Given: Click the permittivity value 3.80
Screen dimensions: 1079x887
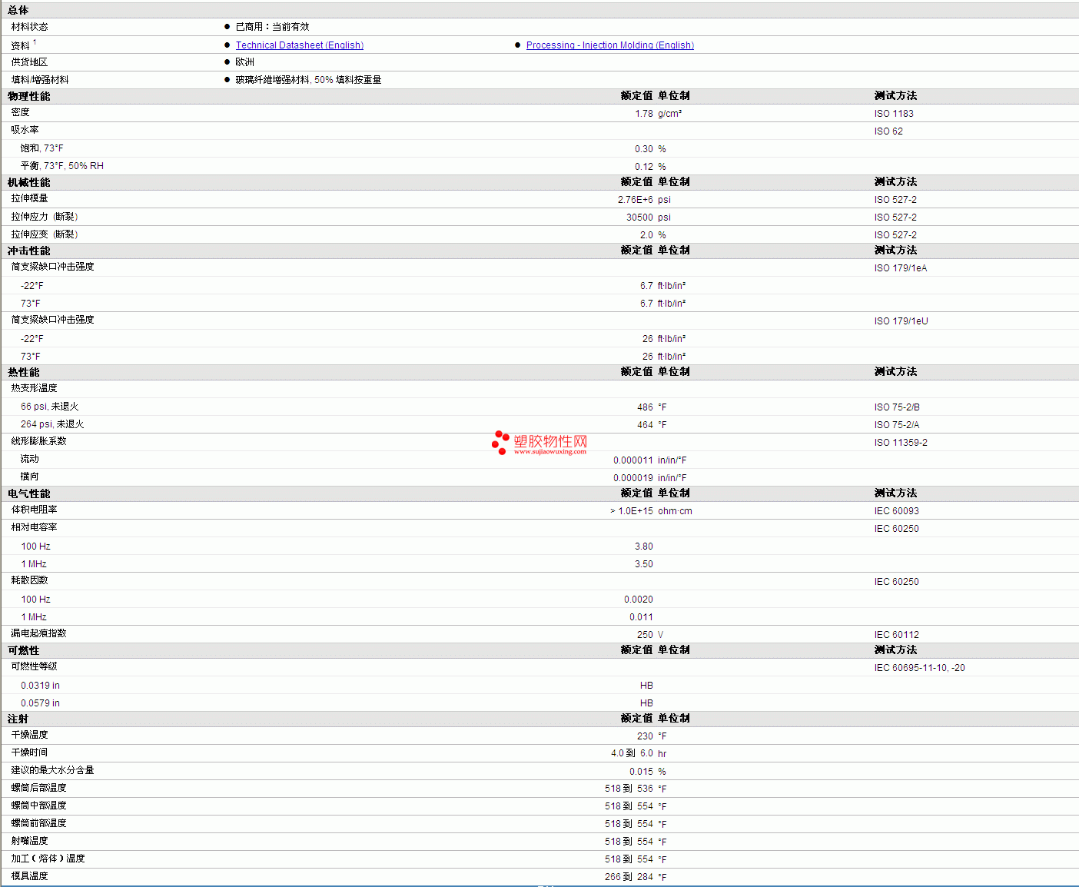Looking at the screenshot, I should 644,546.
